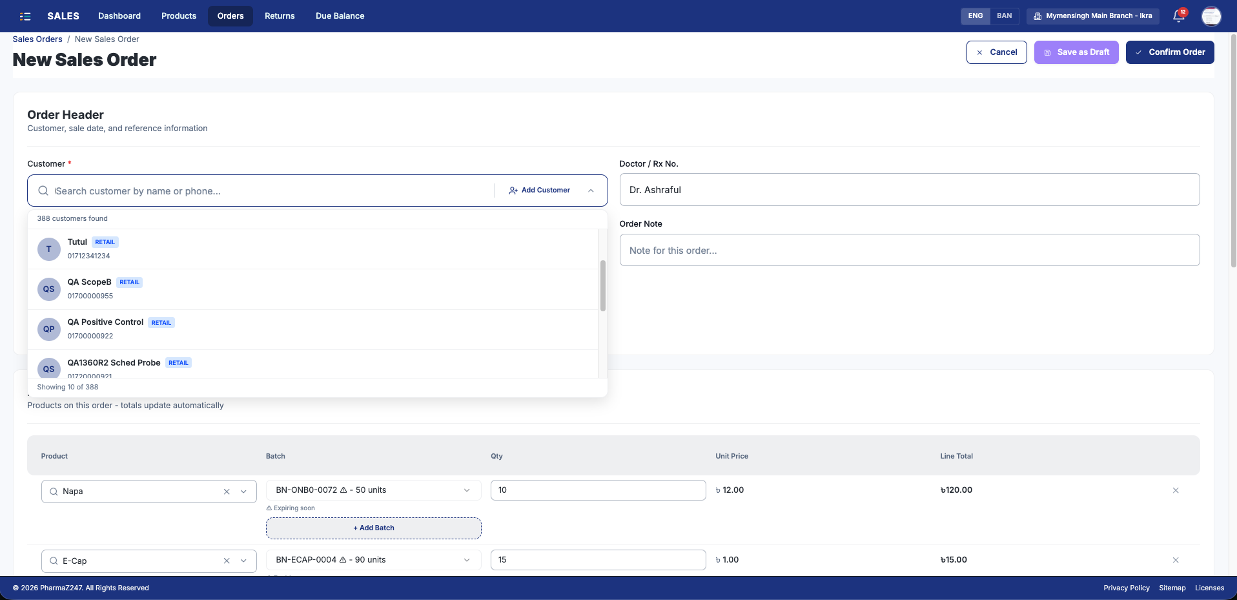Expand the Napa product dropdown
Viewport: 1237px width, 600px height.
243,491
